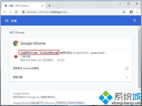Click the 设置 title in blue header
142x106 pixels.
point(14,21)
